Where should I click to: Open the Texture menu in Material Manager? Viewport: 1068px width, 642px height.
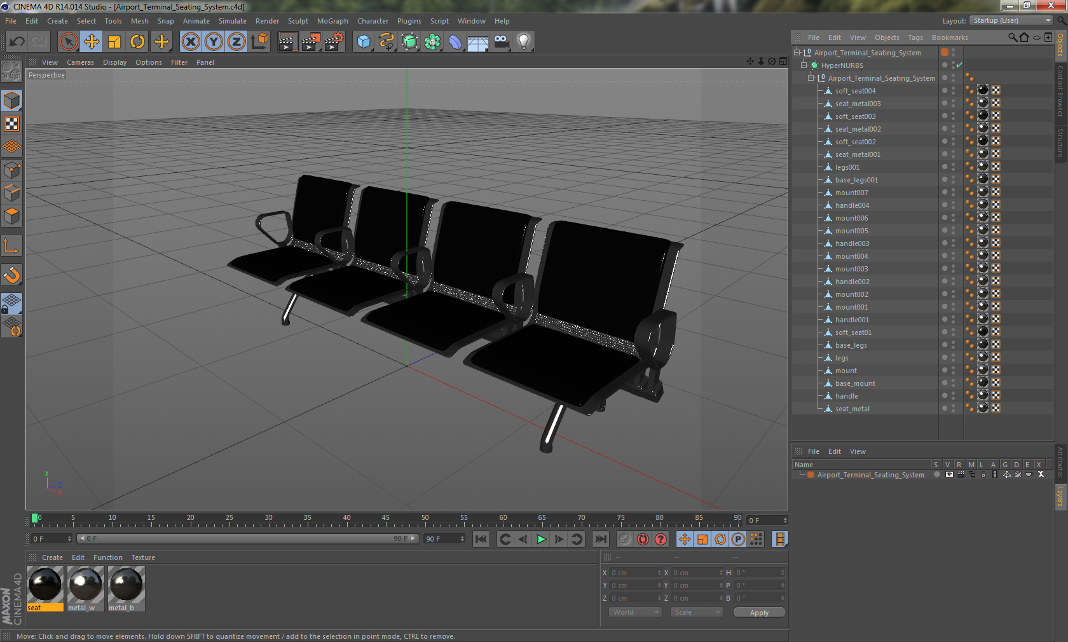click(143, 557)
